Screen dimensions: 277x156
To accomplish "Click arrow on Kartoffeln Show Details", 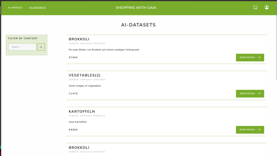I will click(259, 129).
